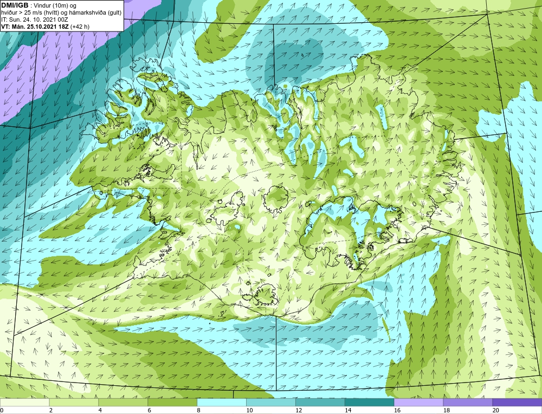Click the 8–10 m/s light cyan legend swatch
The height and width of the screenshot is (414, 542).
[222, 402]
